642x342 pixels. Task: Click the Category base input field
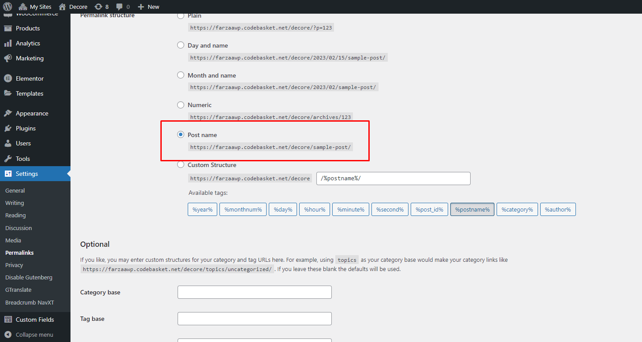[x=254, y=292]
